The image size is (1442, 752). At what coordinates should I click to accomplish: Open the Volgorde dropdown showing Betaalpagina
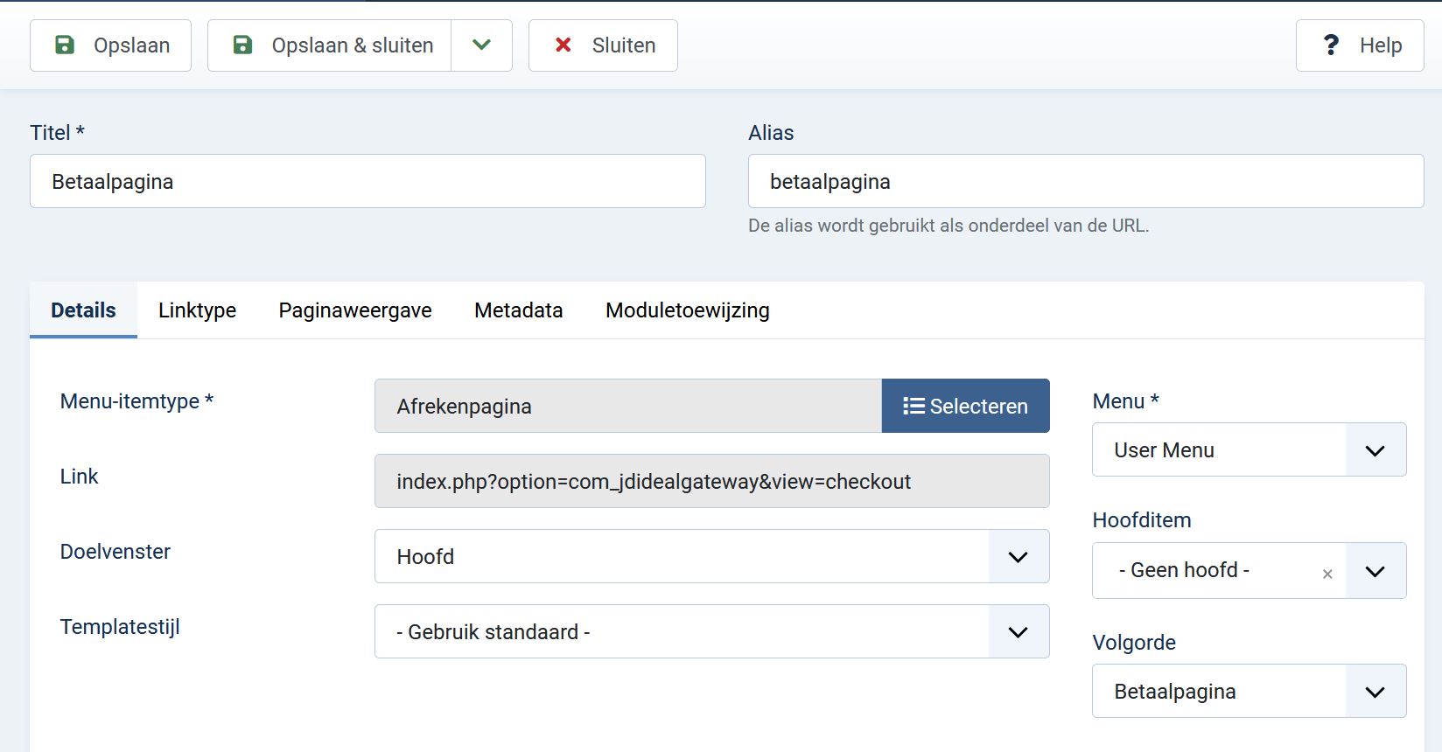click(x=1249, y=691)
